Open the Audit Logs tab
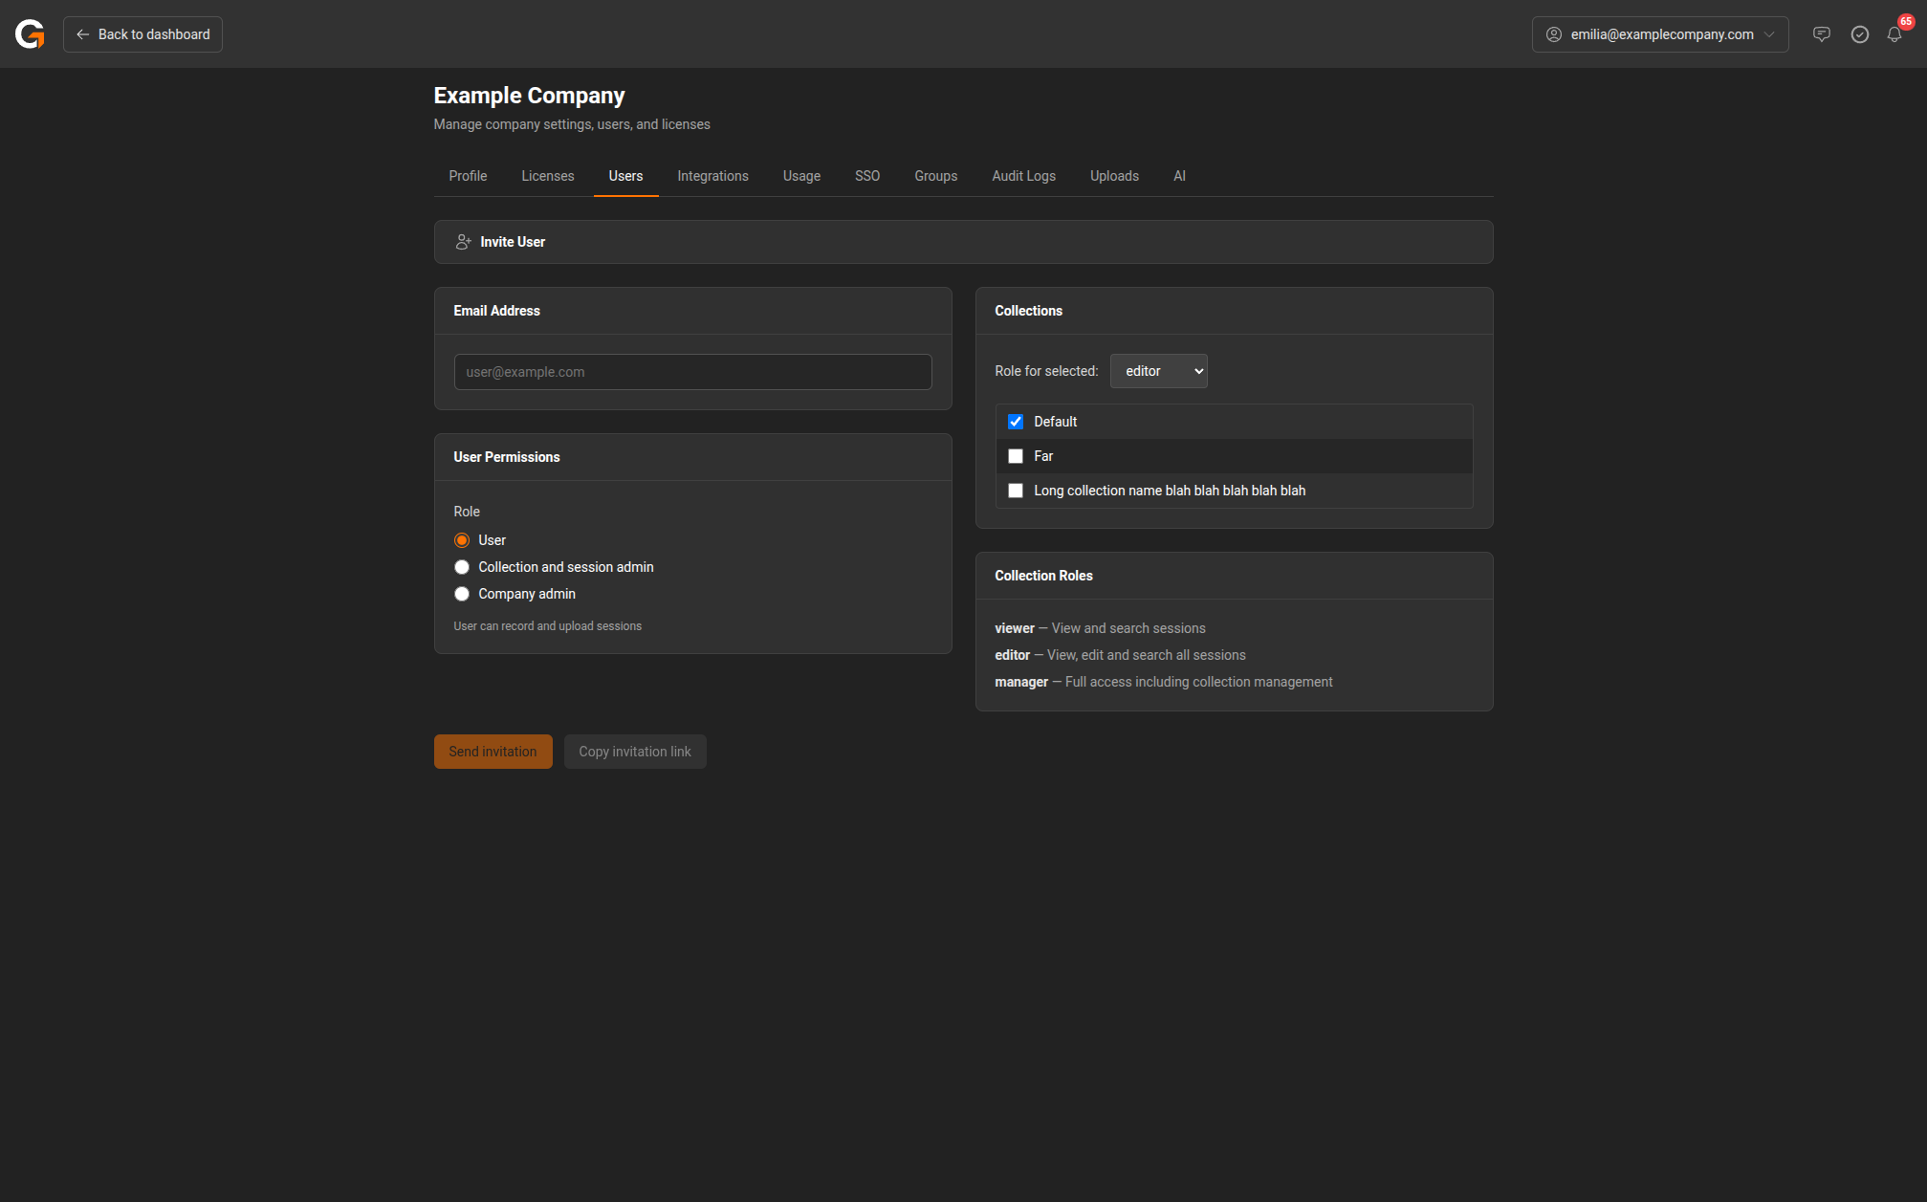Image resolution: width=1927 pixels, height=1202 pixels. [1023, 176]
